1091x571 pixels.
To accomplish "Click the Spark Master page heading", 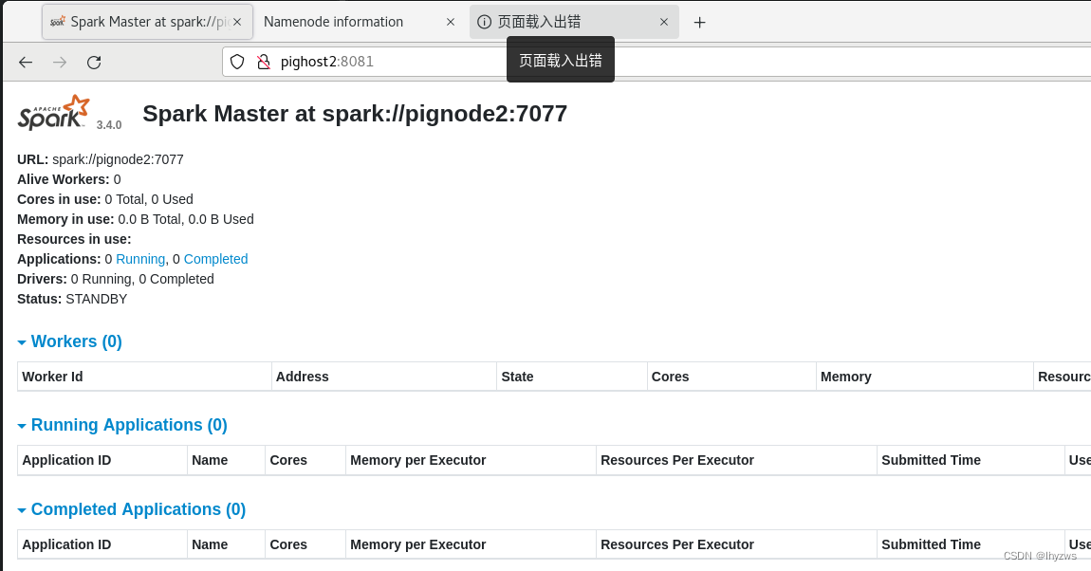I will coord(355,114).
